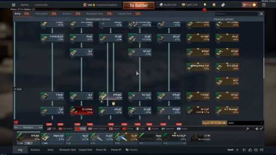This screenshot has height=155, width=276.
Task: Select the KV-85 tank
Action: tap(82, 38)
